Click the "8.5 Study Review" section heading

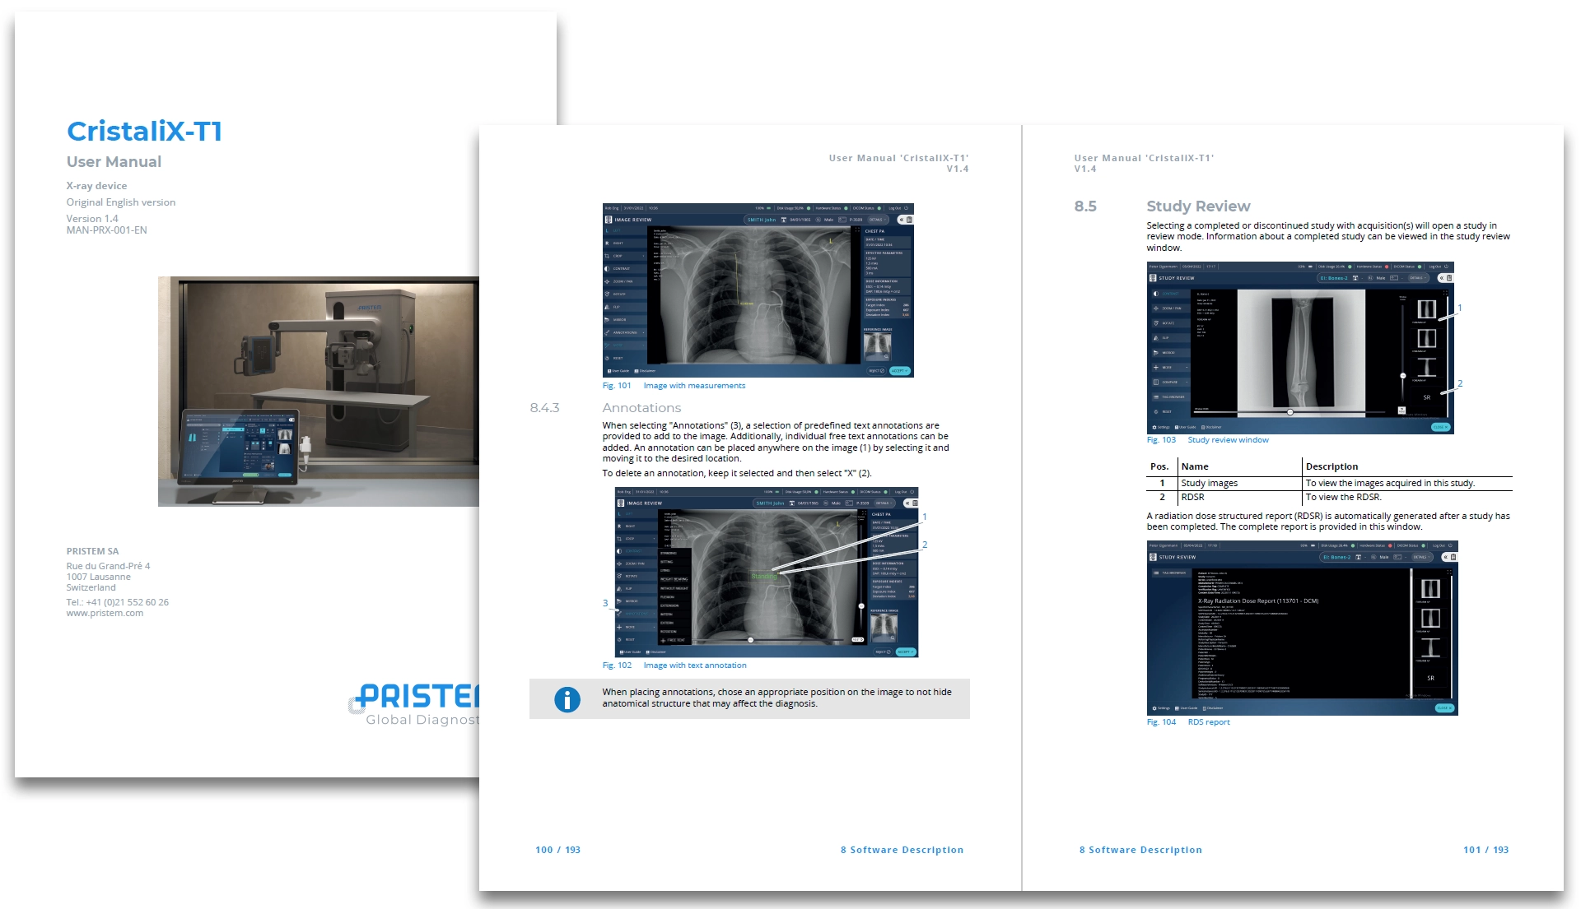[1162, 206]
